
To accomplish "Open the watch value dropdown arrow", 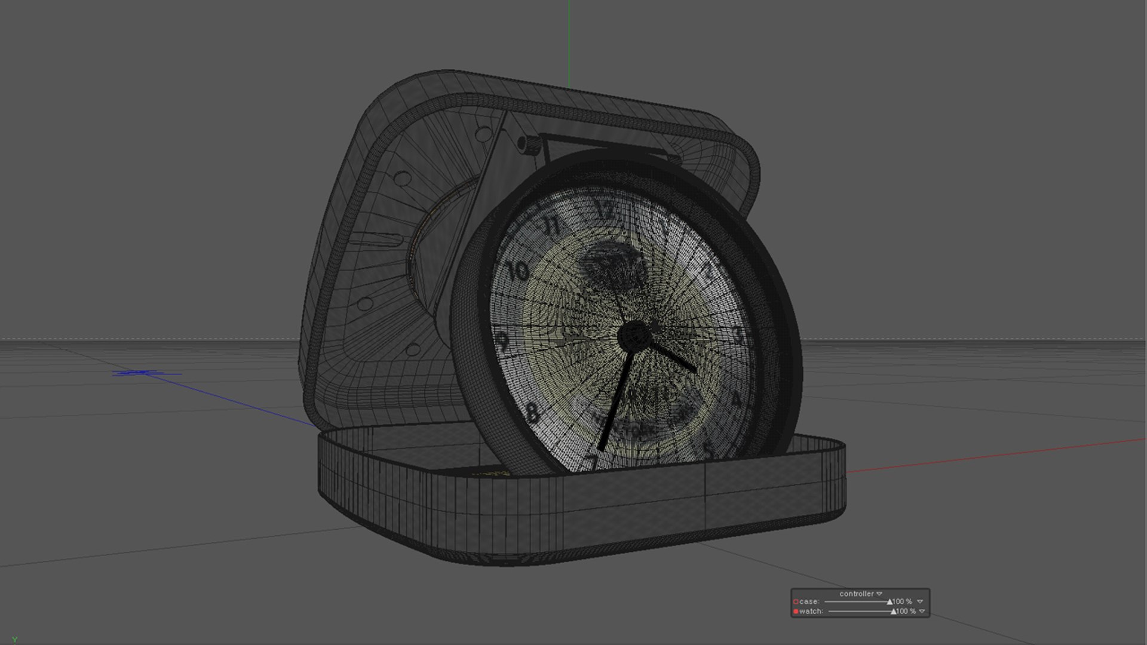I will pyautogui.click(x=922, y=612).
